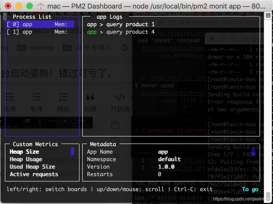Click the Mem: label on process 1
273x204 pixels.
click(x=61, y=32)
